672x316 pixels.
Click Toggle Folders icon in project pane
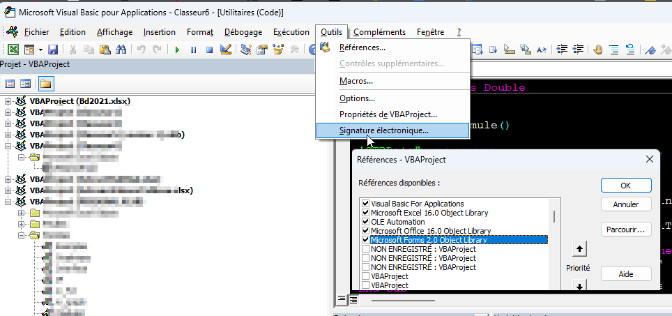coord(46,84)
